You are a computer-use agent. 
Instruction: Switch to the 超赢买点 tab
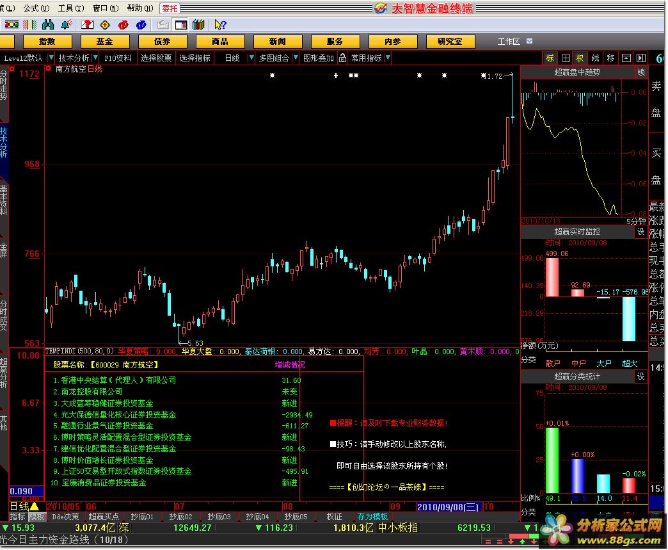pyautogui.click(x=104, y=517)
